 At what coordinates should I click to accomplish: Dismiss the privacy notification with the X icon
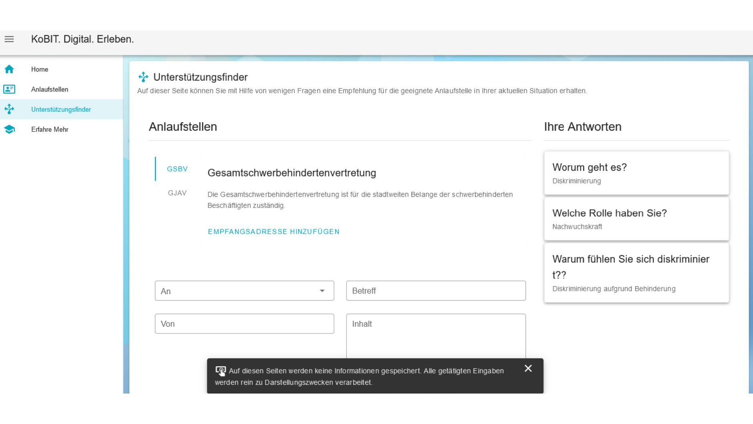tap(528, 368)
